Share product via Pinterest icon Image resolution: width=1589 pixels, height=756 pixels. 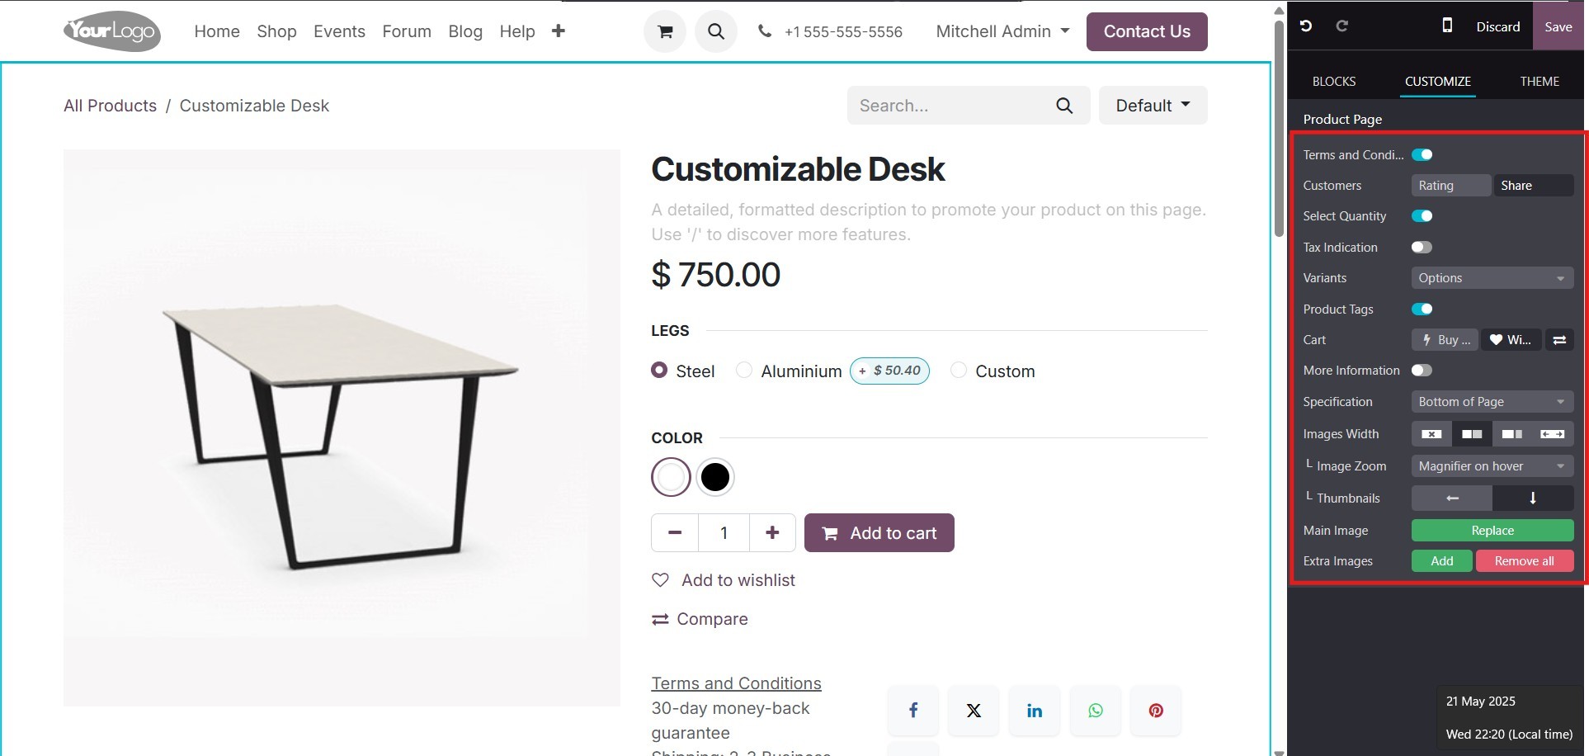pos(1156,711)
